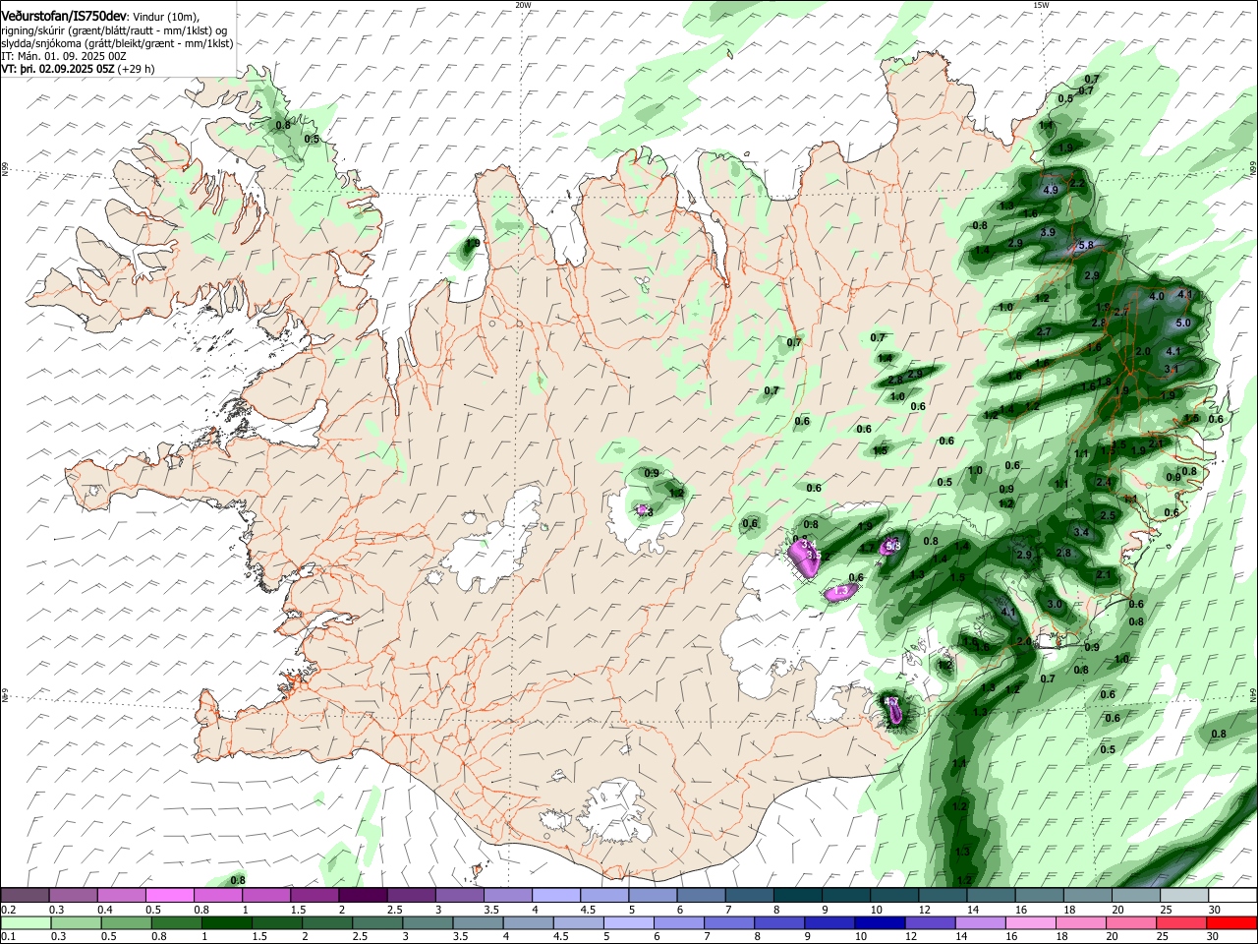Click the Veðurstofan/IS750dev title text
Viewport: 1258px width, 944px height.
[64, 17]
